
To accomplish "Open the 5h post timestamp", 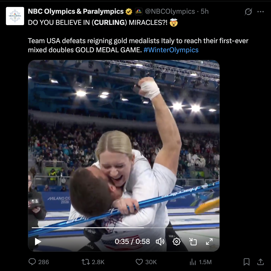I will (x=205, y=11).
